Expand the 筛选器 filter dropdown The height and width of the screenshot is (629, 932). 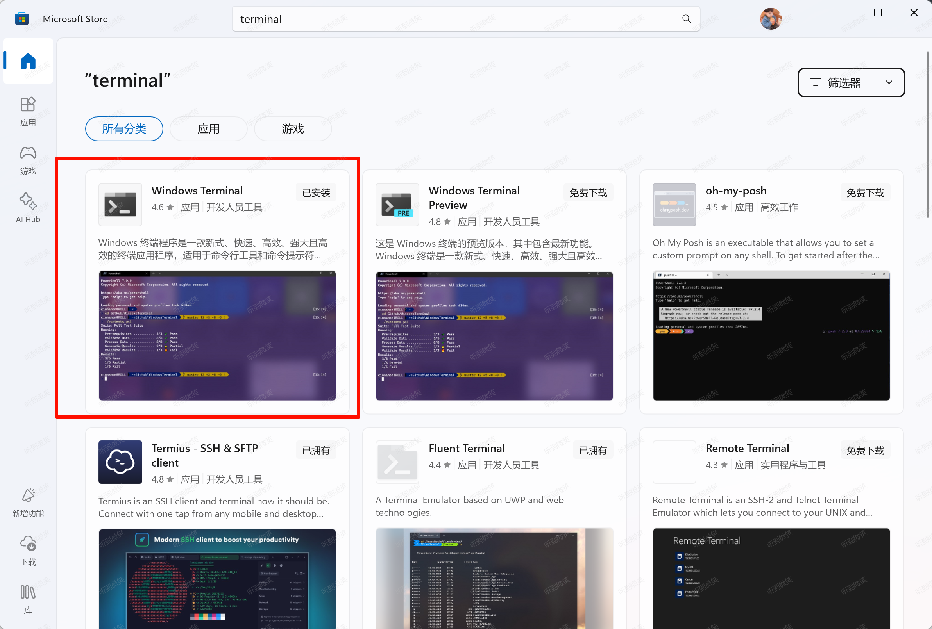[851, 82]
